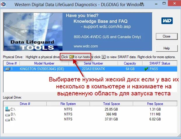Click the WD logo
181x139 pixels.
(167, 21)
